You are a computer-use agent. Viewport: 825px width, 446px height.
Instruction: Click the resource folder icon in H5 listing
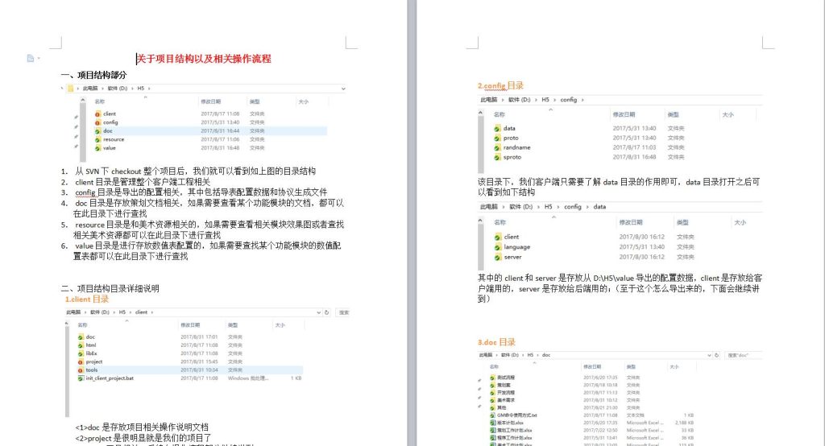[97, 139]
